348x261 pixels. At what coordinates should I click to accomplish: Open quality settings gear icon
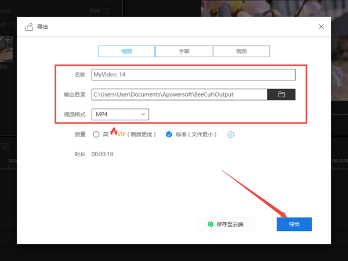(231, 134)
